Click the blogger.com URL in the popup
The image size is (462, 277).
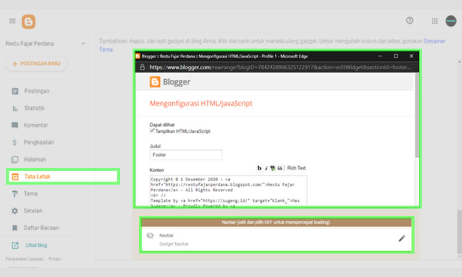pyautogui.click(x=280, y=67)
